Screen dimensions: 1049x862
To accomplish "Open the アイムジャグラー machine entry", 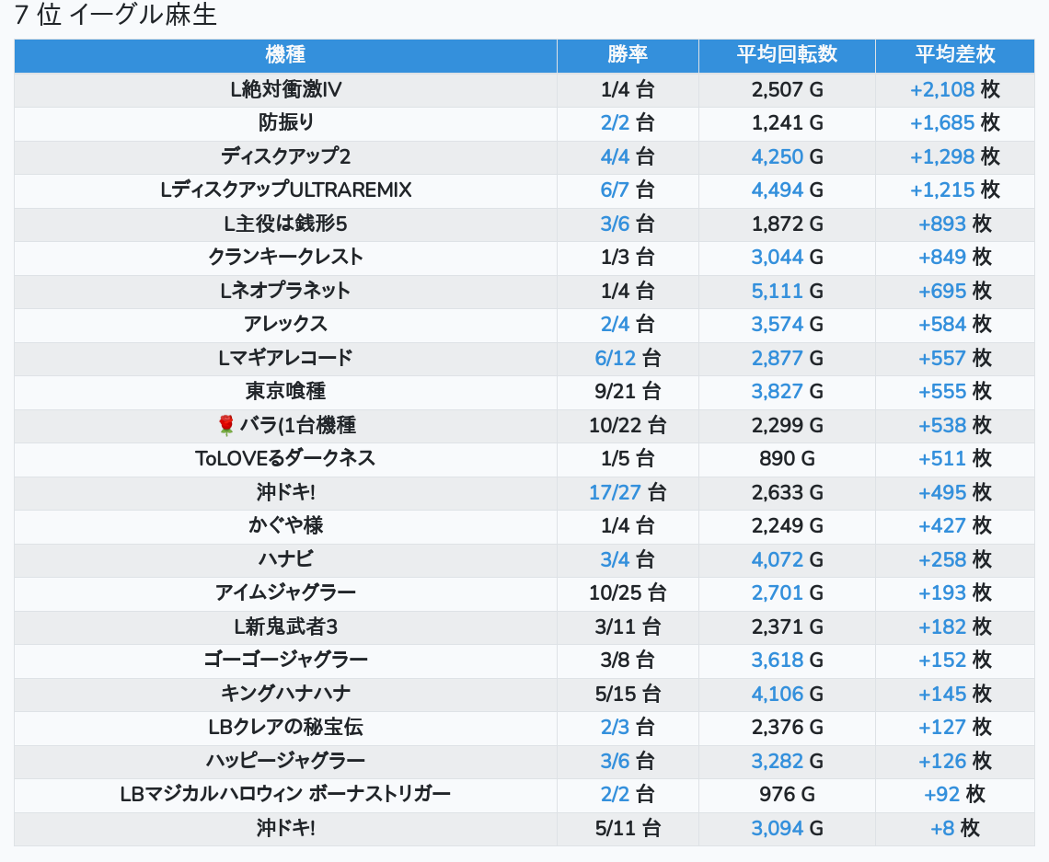I will pyautogui.click(x=285, y=592).
